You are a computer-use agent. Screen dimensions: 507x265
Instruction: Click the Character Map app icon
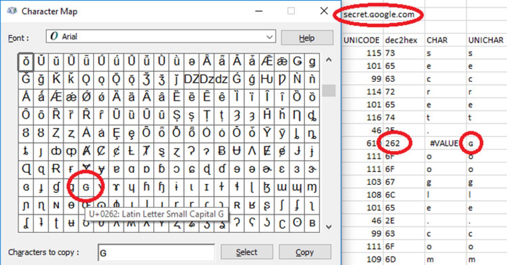12,11
